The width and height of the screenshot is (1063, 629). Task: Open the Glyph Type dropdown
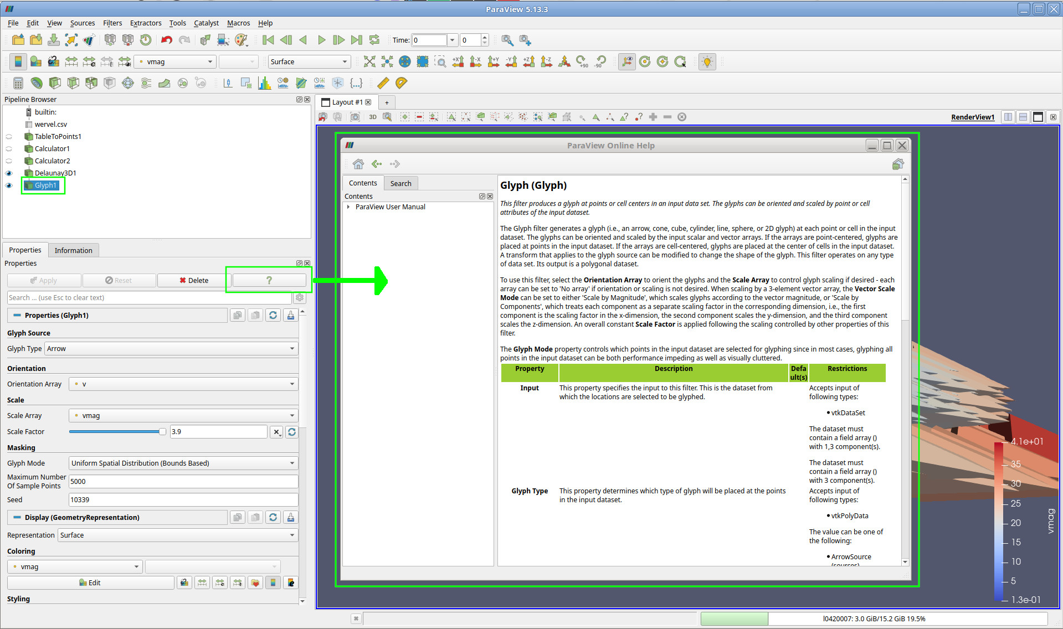[171, 348]
